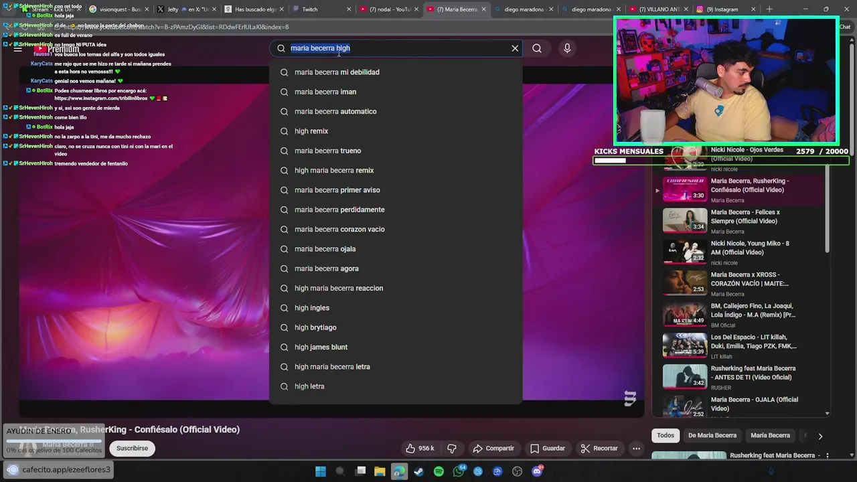
Task: Open OBS Studio from the taskbar
Action: click(517, 471)
